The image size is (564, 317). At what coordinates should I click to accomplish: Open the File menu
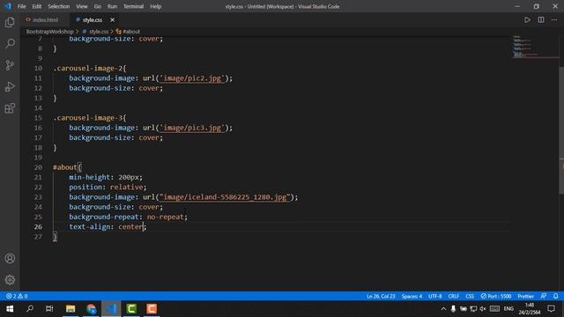[21, 6]
